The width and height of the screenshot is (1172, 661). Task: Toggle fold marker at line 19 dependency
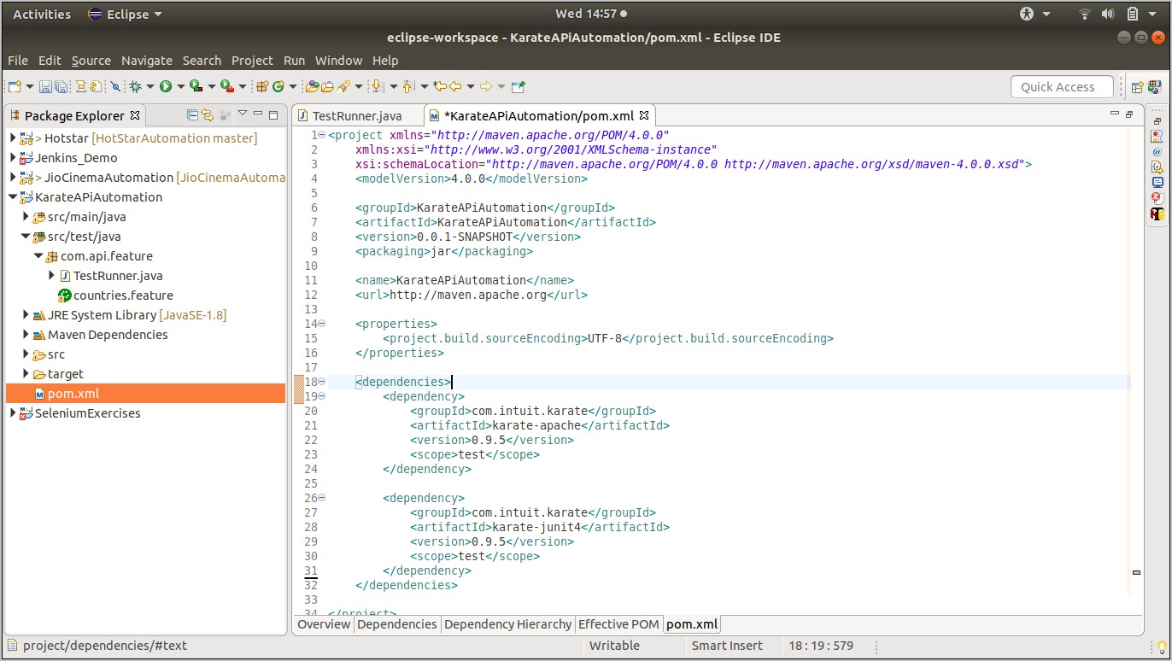point(321,396)
